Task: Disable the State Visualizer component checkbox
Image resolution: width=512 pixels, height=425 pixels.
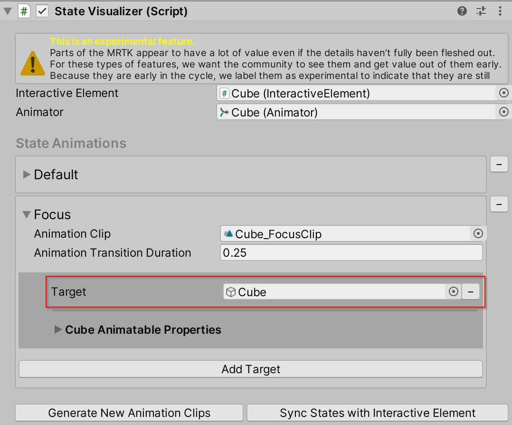Action: click(42, 10)
